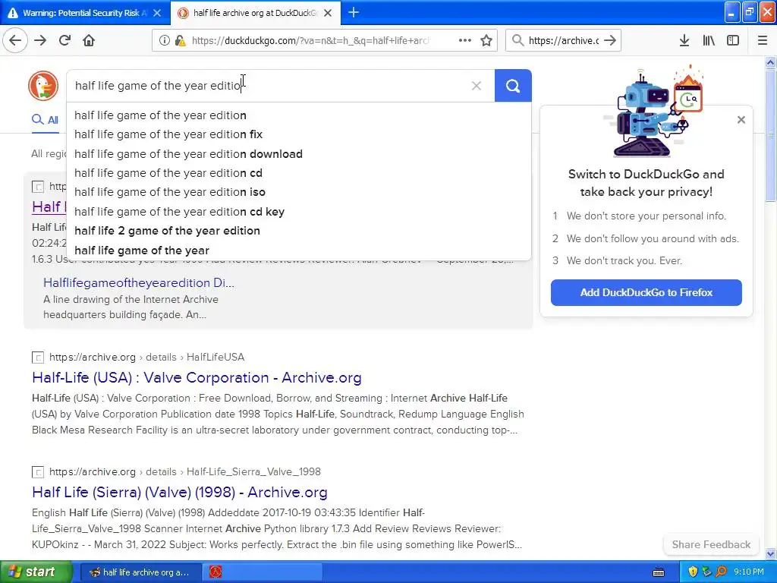
Task: Click We don't track you. Ever. text
Action: coord(624,261)
